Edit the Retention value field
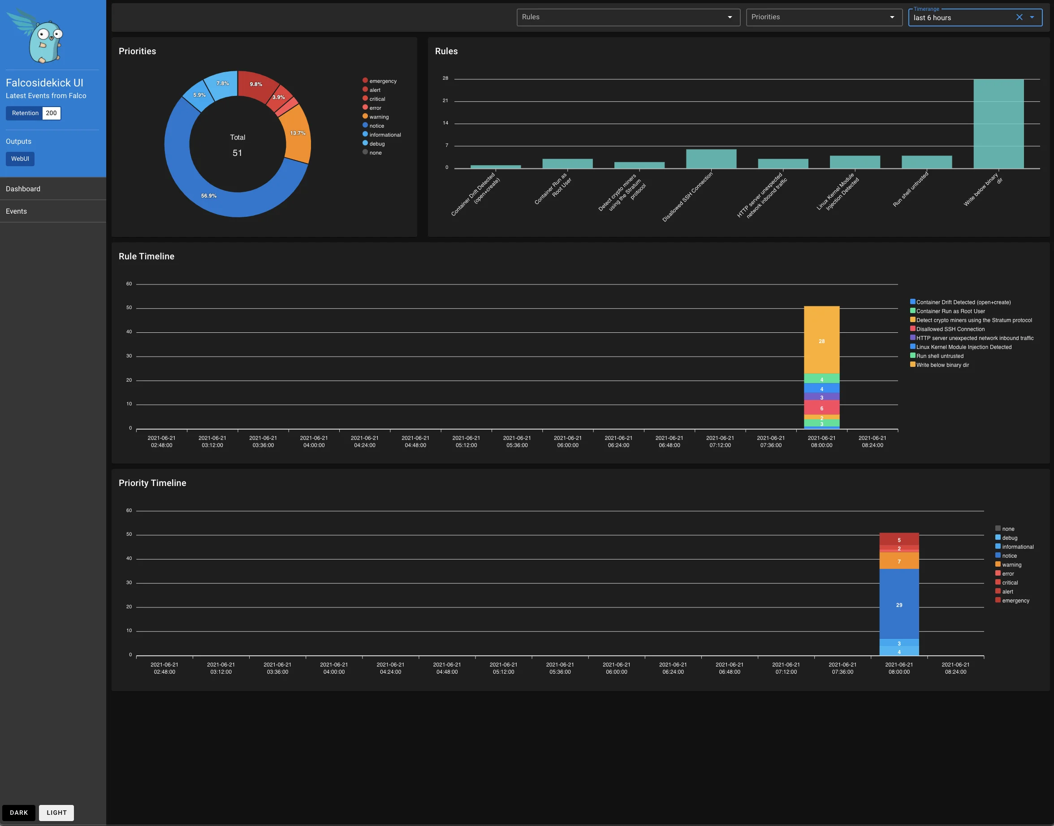The image size is (1054, 826). point(51,113)
